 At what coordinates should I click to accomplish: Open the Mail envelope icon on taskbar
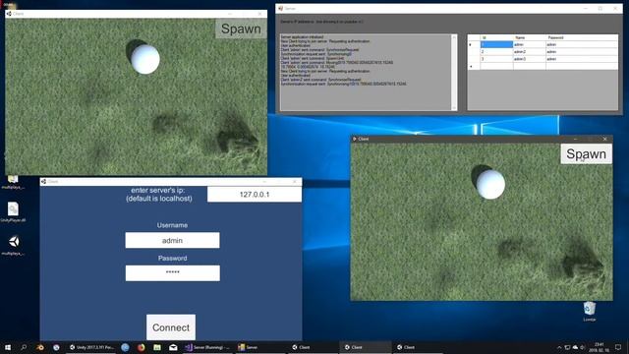173,347
